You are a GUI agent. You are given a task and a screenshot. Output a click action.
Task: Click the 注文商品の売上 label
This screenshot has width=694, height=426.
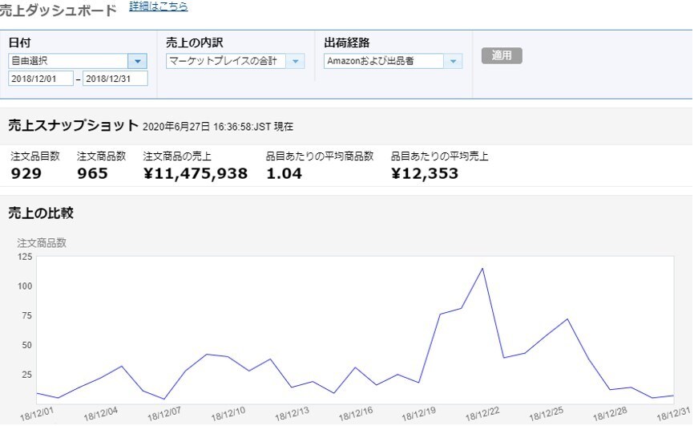(x=177, y=156)
